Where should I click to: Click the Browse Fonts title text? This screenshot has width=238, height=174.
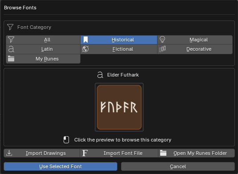[20, 8]
